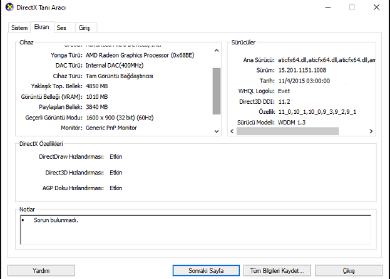Screen dimensions: 390x279
Task: Click the 'WHQL Logolu:' label
Action: tap(256, 91)
